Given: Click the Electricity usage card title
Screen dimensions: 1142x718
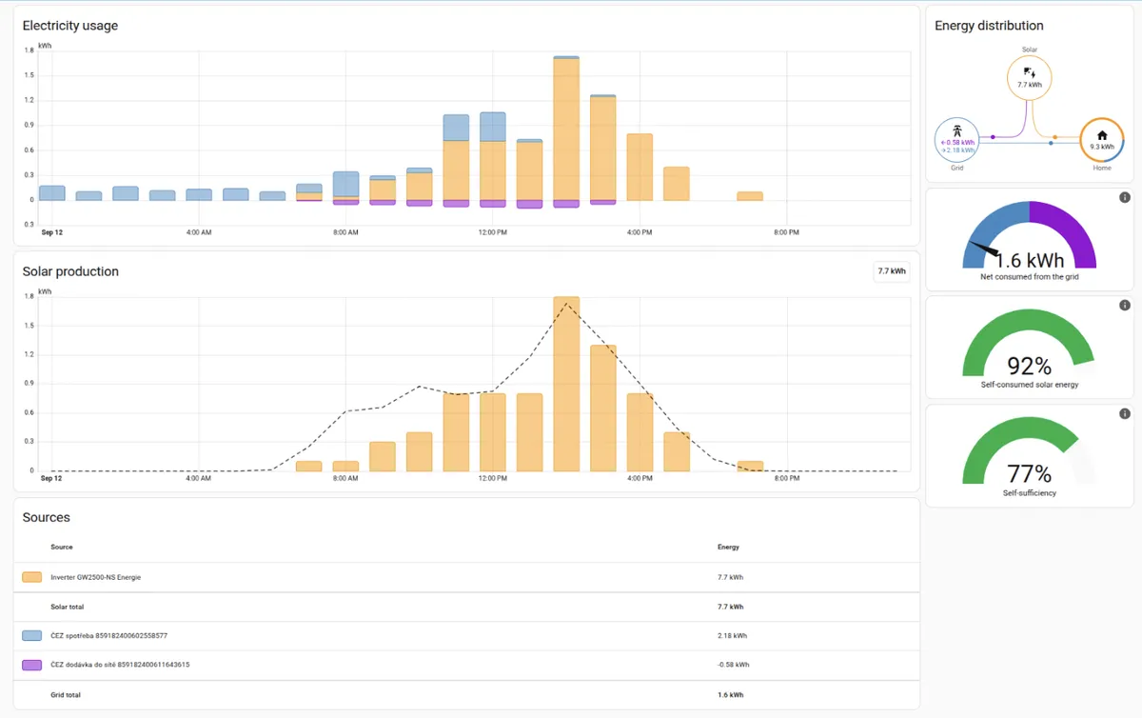Looking at the screenshot, I should pyautogui.click(x=70, y=26).
